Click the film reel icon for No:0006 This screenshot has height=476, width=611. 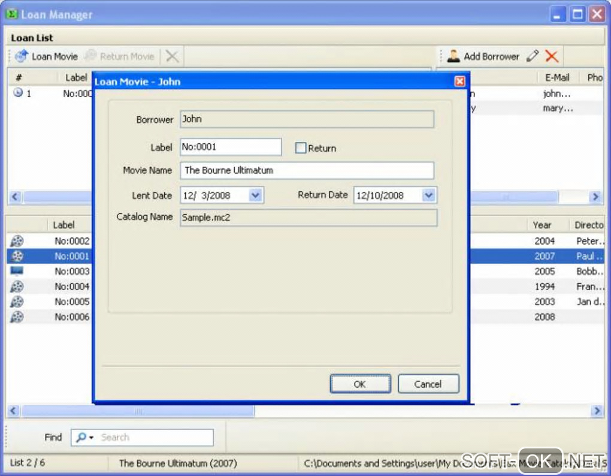coord(17,317)
